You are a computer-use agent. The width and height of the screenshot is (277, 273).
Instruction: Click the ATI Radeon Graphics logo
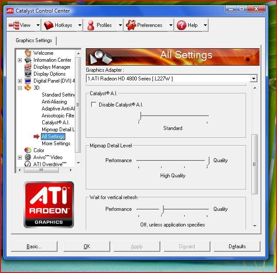pyautogui.click(x=49, y=205)
